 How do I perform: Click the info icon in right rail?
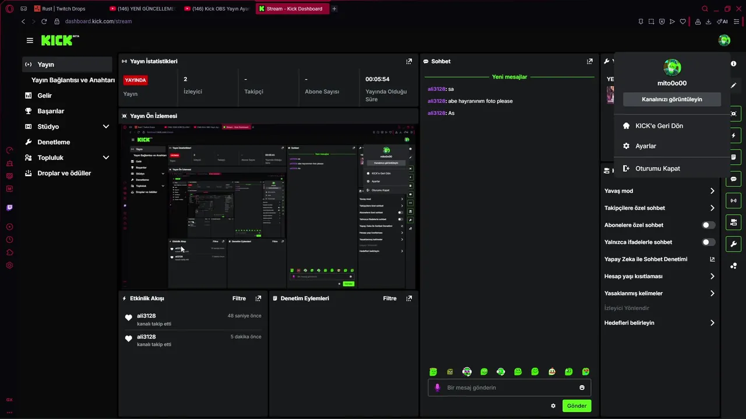pyautogui.click(x=734, y=63)
